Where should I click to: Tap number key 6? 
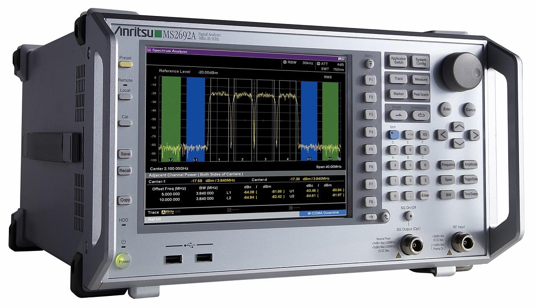[x=424, y=165]
